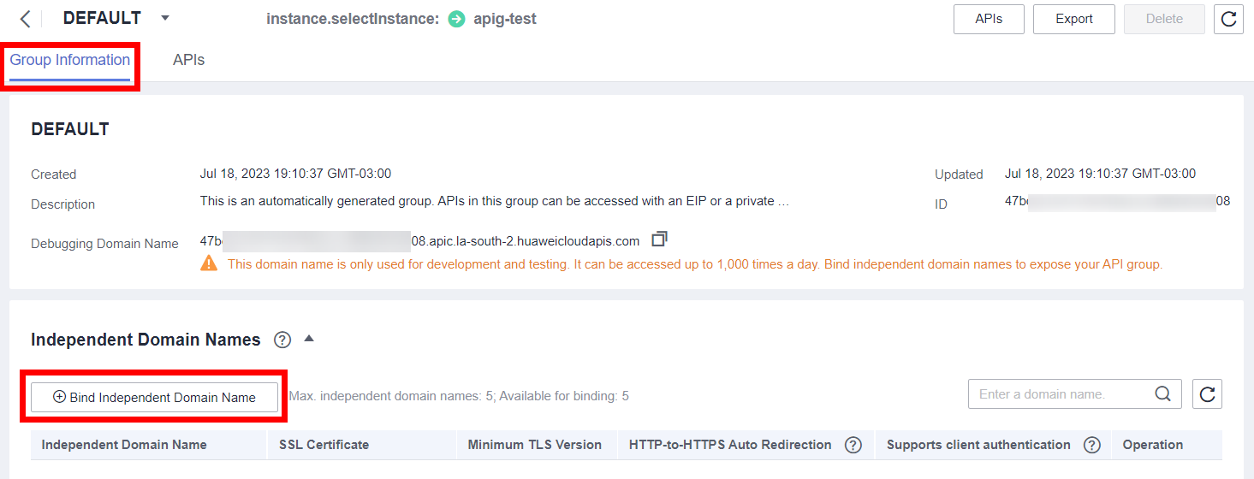Show help for Supports client authentication
Viewport: 1254px width, 479px height.
coord(1091,445)
